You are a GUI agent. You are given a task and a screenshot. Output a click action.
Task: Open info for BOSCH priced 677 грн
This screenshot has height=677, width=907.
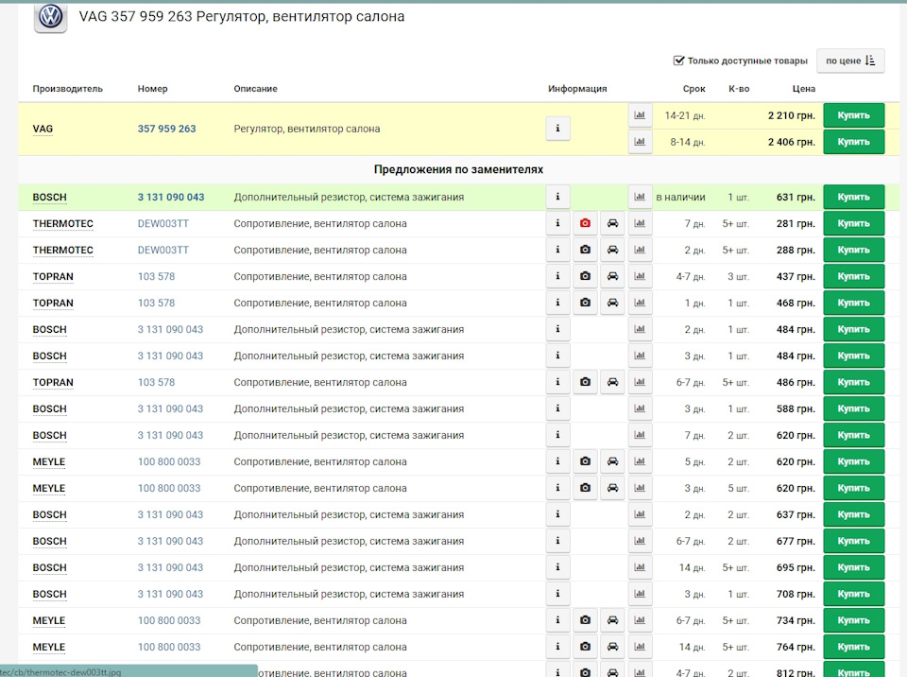pyautogui.click(x=557, y=541)
